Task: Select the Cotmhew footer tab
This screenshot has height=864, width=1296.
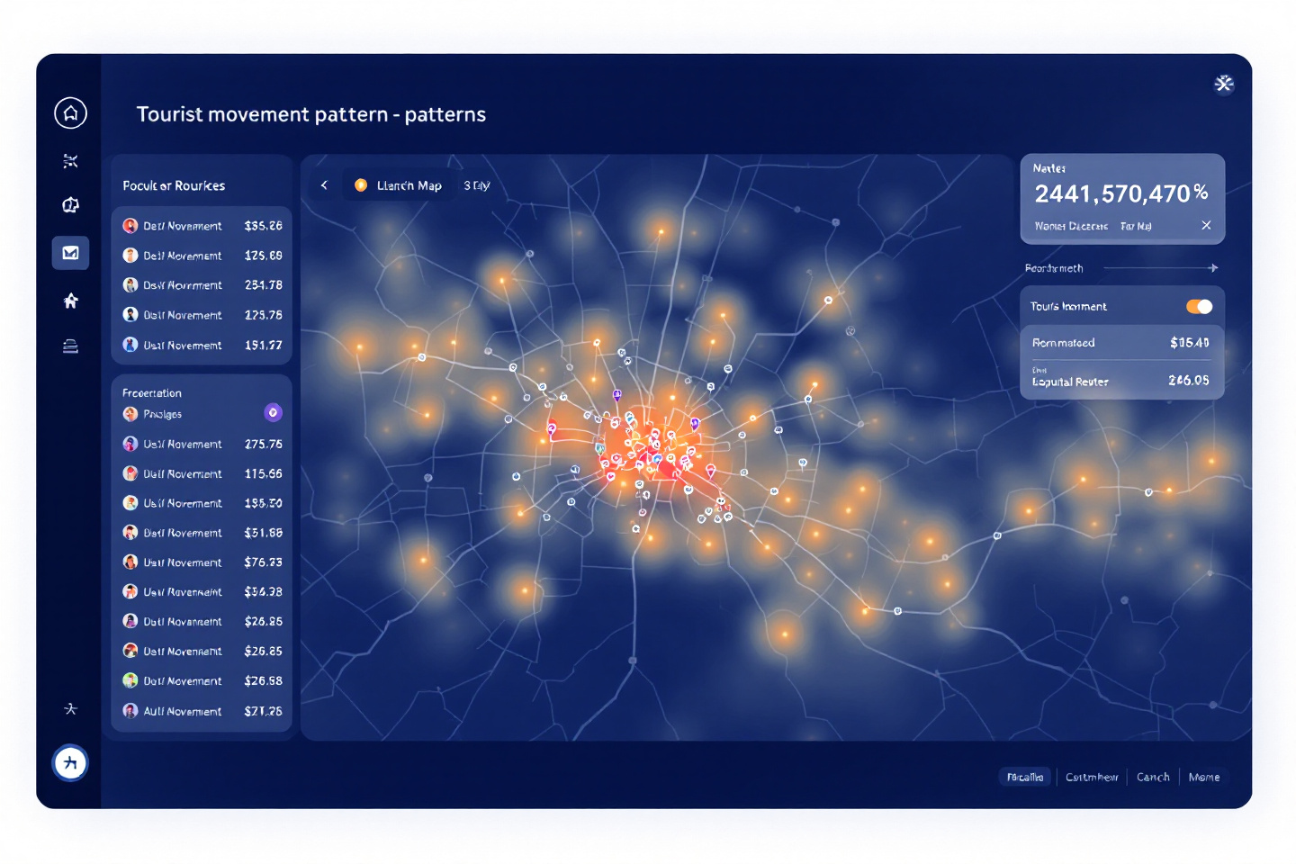Action: (1091, 777)
